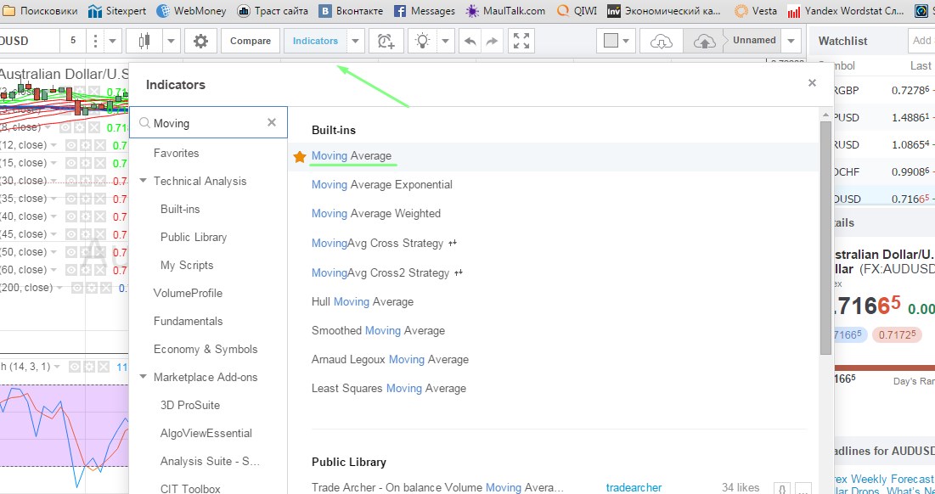Open chart properties gear in top toolbar

pyautogui.click(x=200, y=41)
